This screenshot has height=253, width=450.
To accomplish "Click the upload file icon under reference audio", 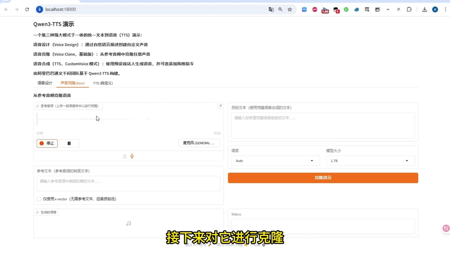I will [x=125, y=156].
